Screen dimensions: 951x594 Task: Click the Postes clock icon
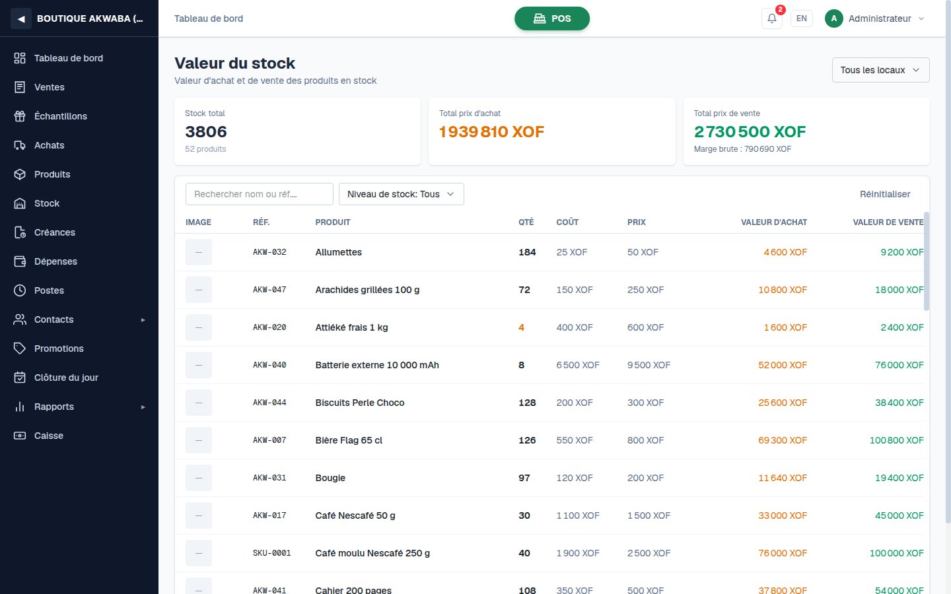(20, 290)
